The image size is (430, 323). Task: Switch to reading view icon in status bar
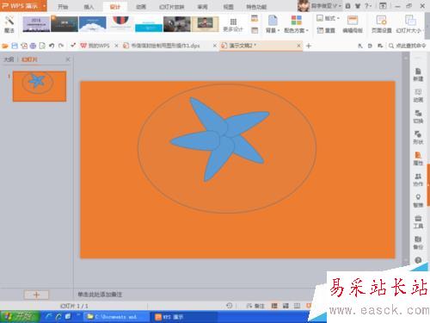298,306
